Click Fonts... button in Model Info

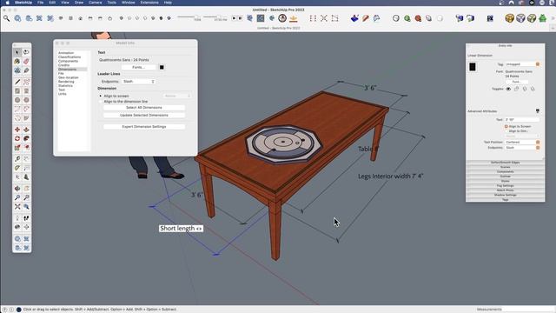[138, 67]
